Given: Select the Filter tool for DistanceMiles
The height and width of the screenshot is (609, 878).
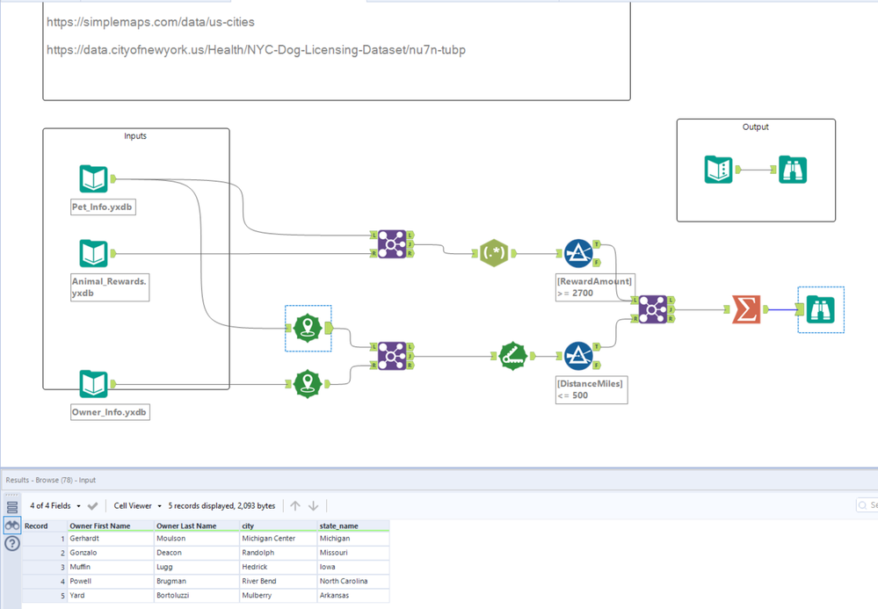Looking at the screenshot, I should tap(578, 356).
